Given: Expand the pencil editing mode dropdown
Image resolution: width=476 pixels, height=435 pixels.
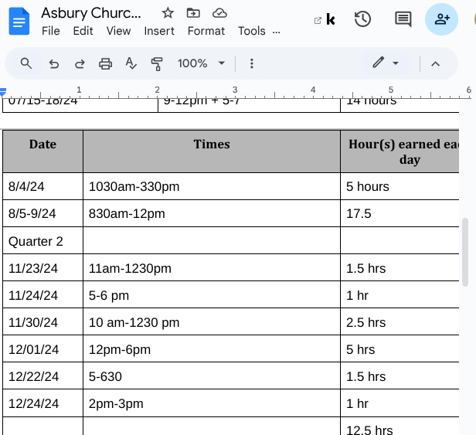Looking at the screenshot, I should (386, 63).
